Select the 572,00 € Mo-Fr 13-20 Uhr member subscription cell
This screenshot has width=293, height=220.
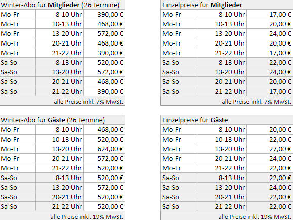coord(104,33)
